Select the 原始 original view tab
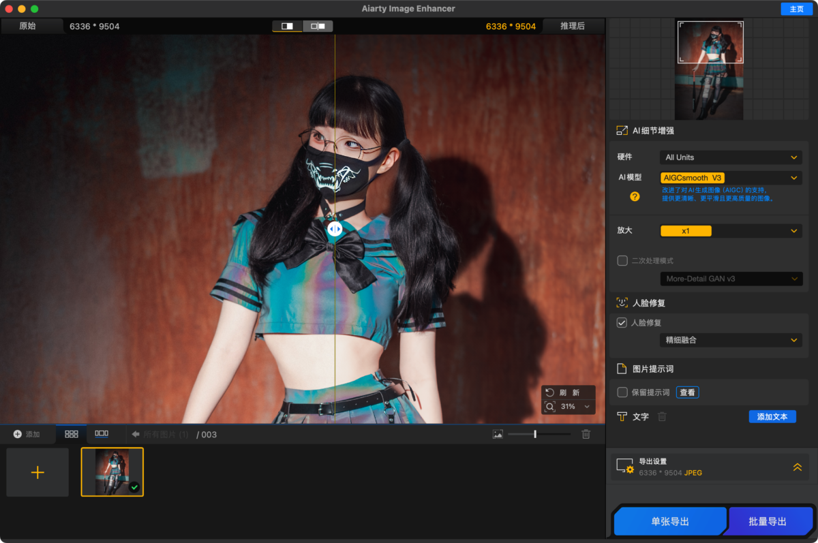This screenshot has height=543, width=818. point(32,26)
